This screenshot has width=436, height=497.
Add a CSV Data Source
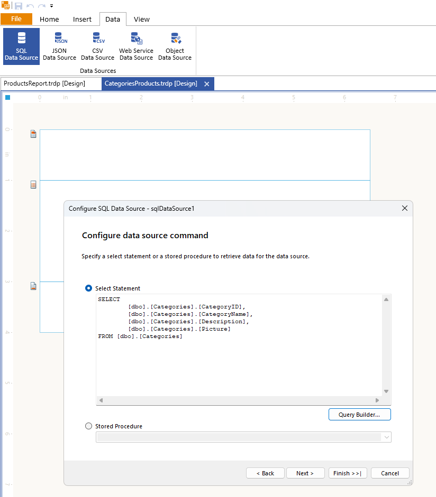pyautogui.click(x=97, y=46)
